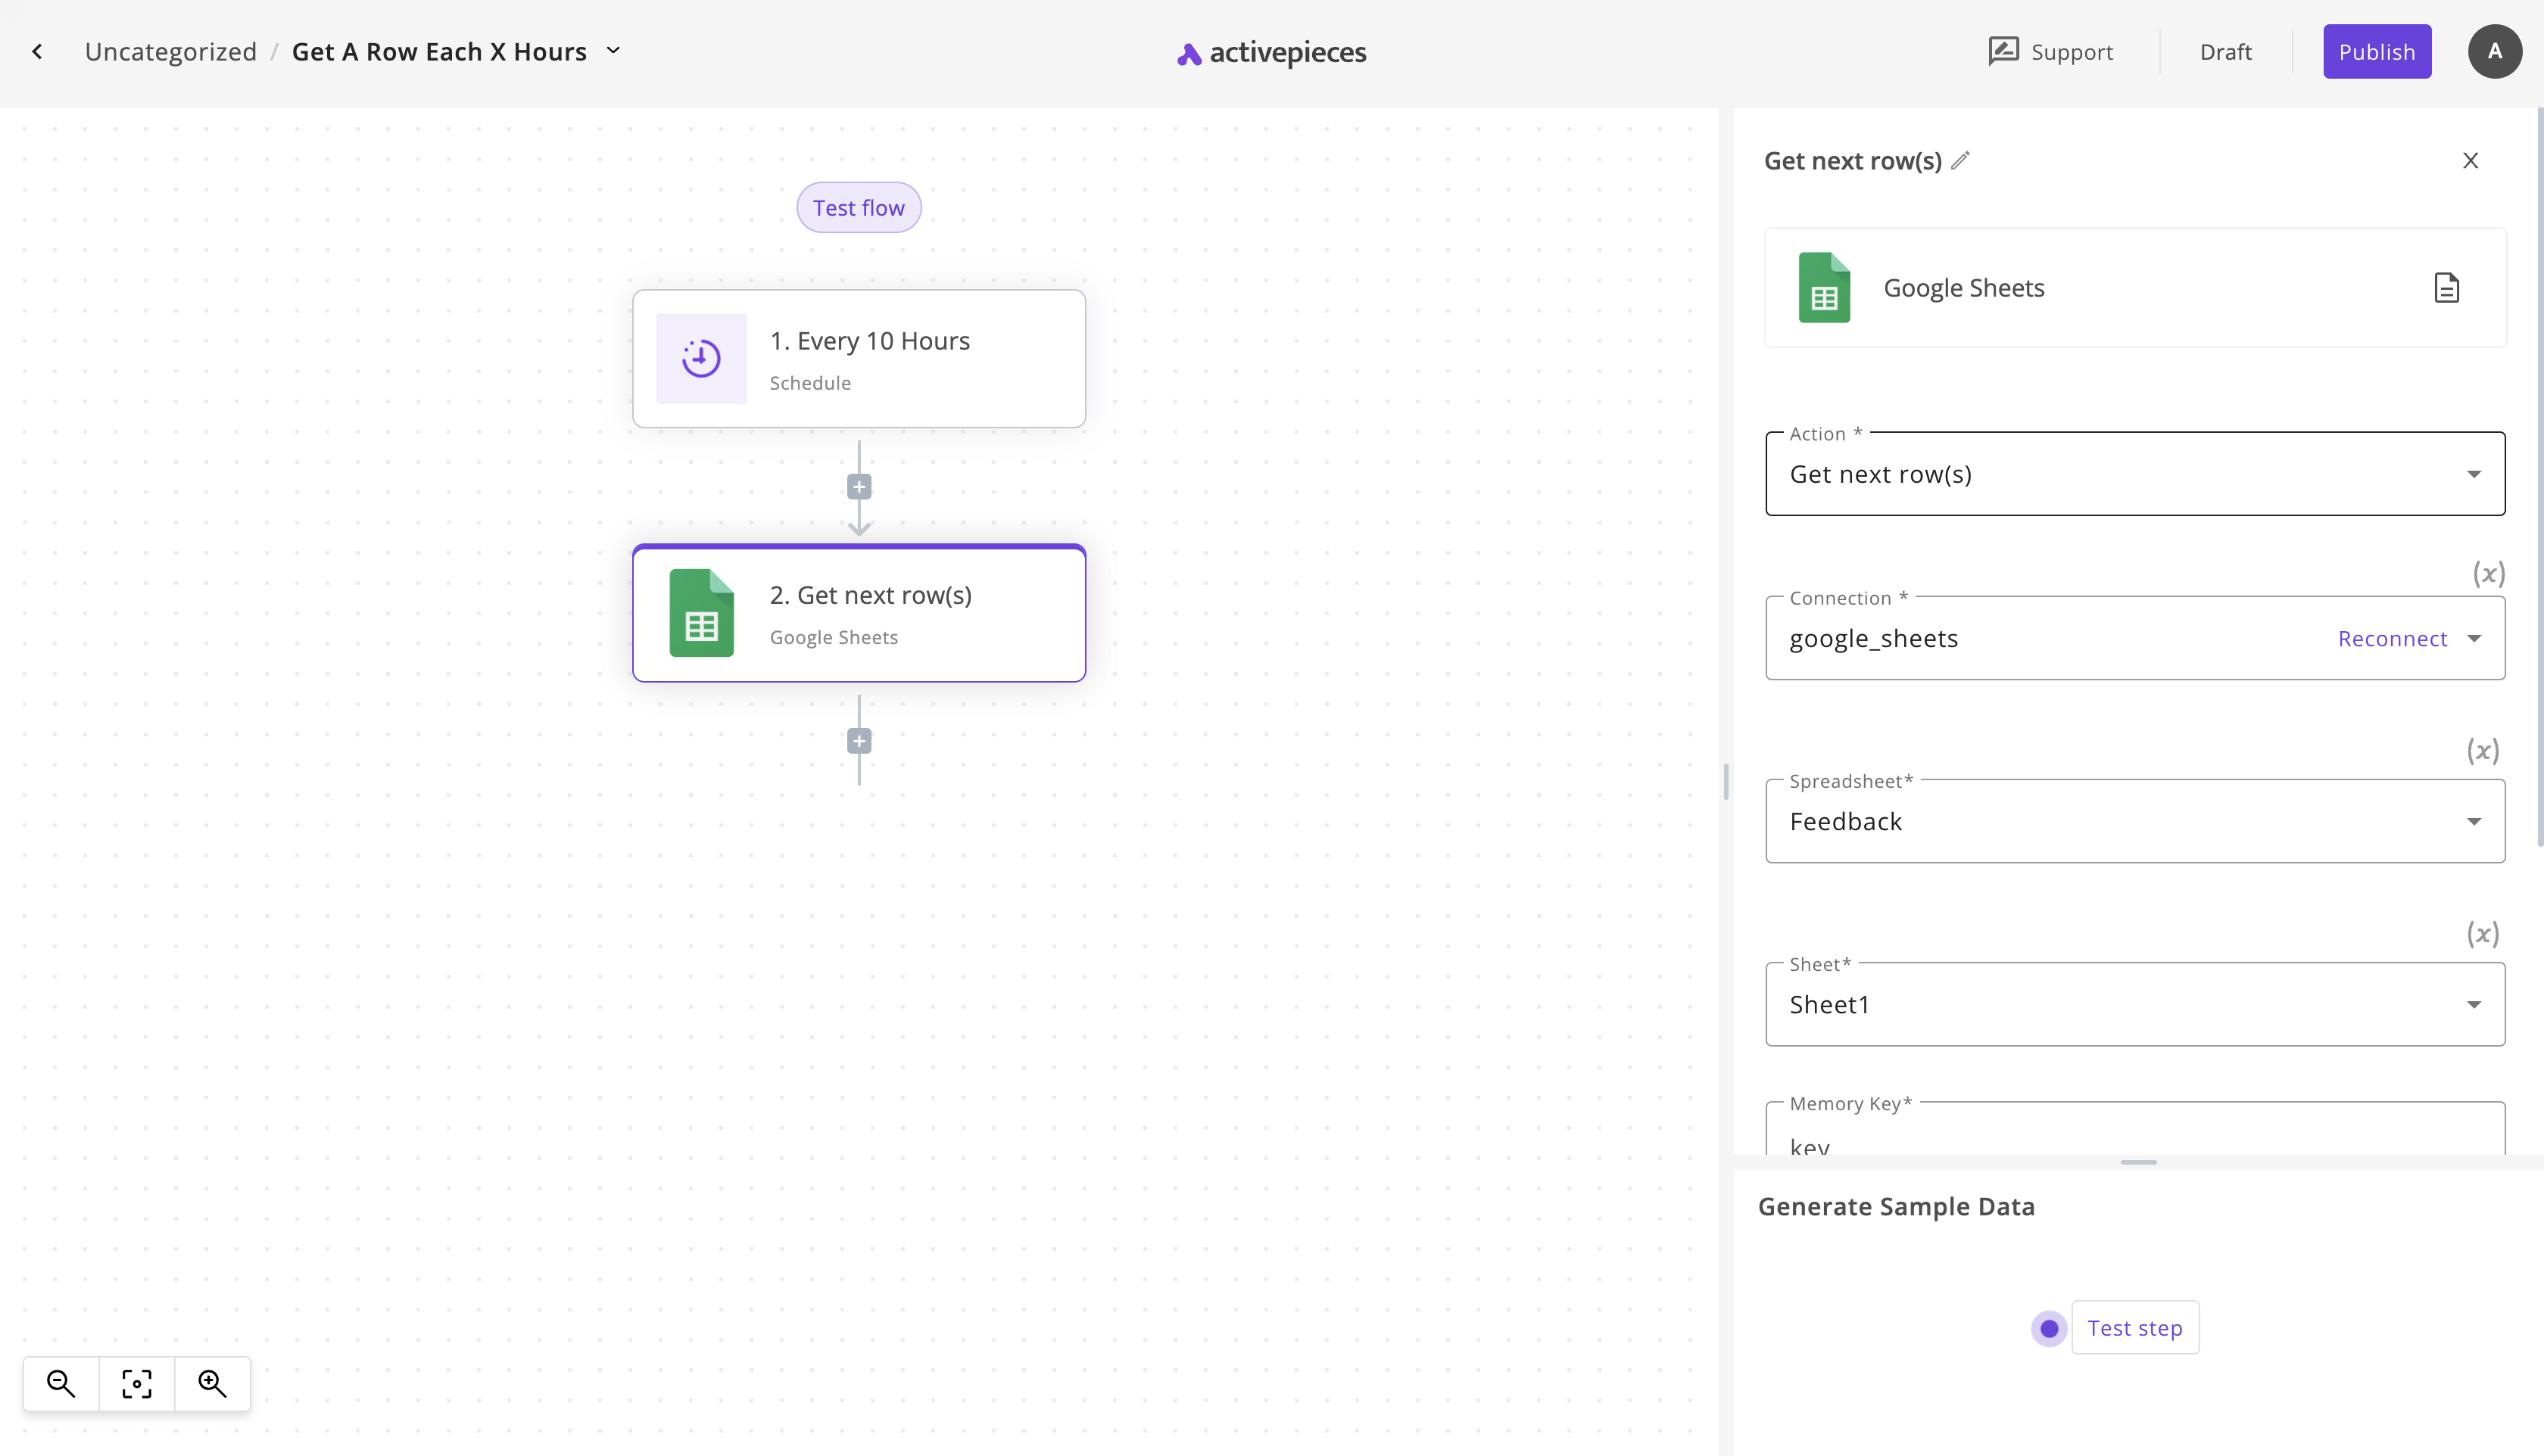Add step between Schedule and Sheets
The width and height of the screenshot is (2544, 1456).
click(x=859, y=487)
